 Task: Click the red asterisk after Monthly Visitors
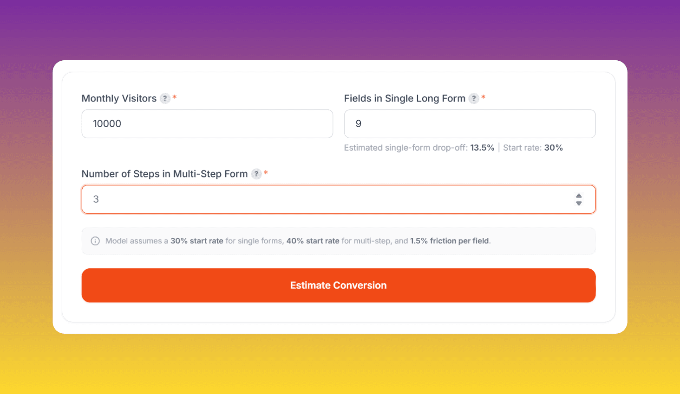pos(174,97)
